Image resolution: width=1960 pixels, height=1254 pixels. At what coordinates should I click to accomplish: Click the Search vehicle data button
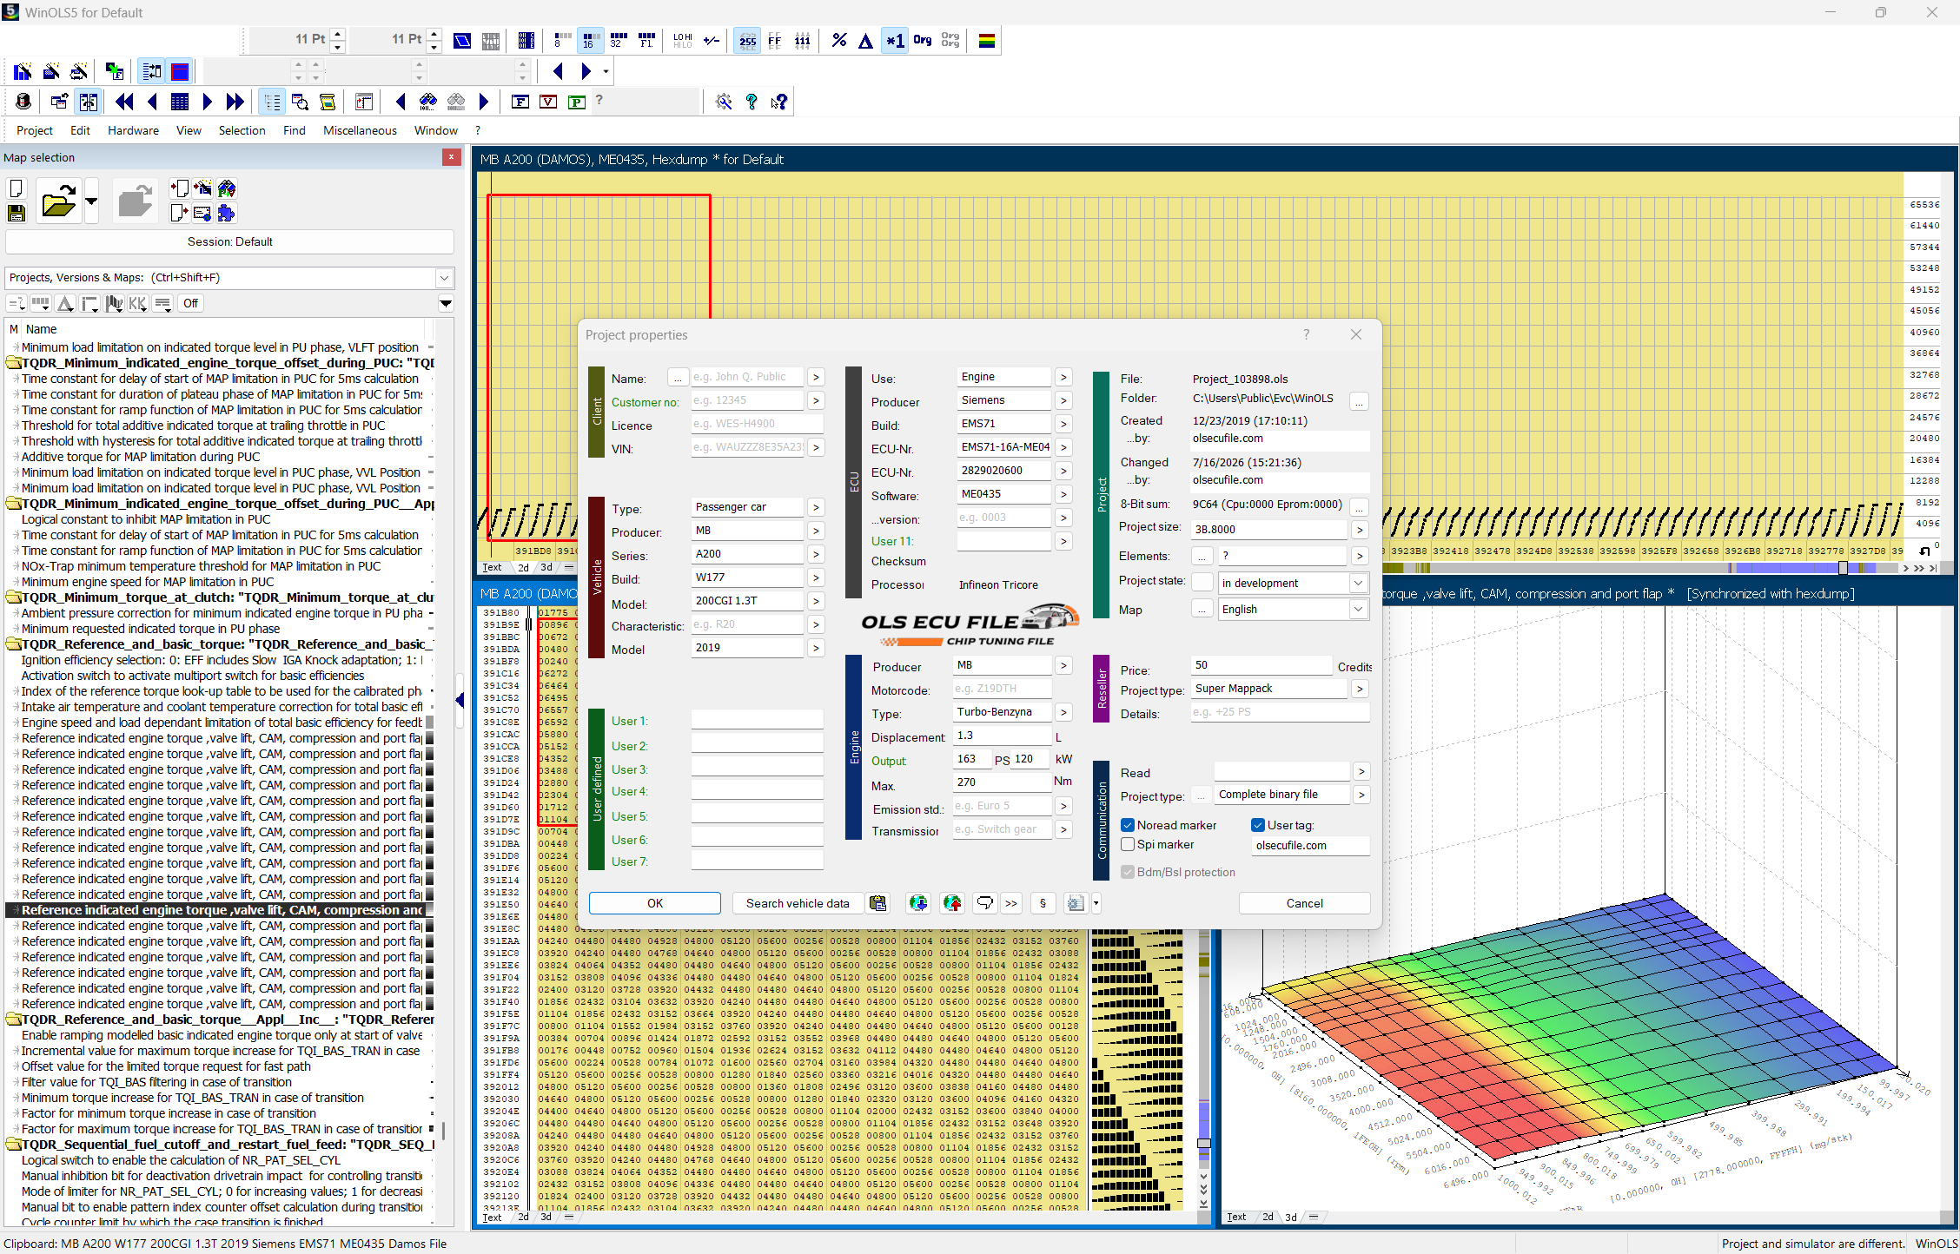point(798,903)
